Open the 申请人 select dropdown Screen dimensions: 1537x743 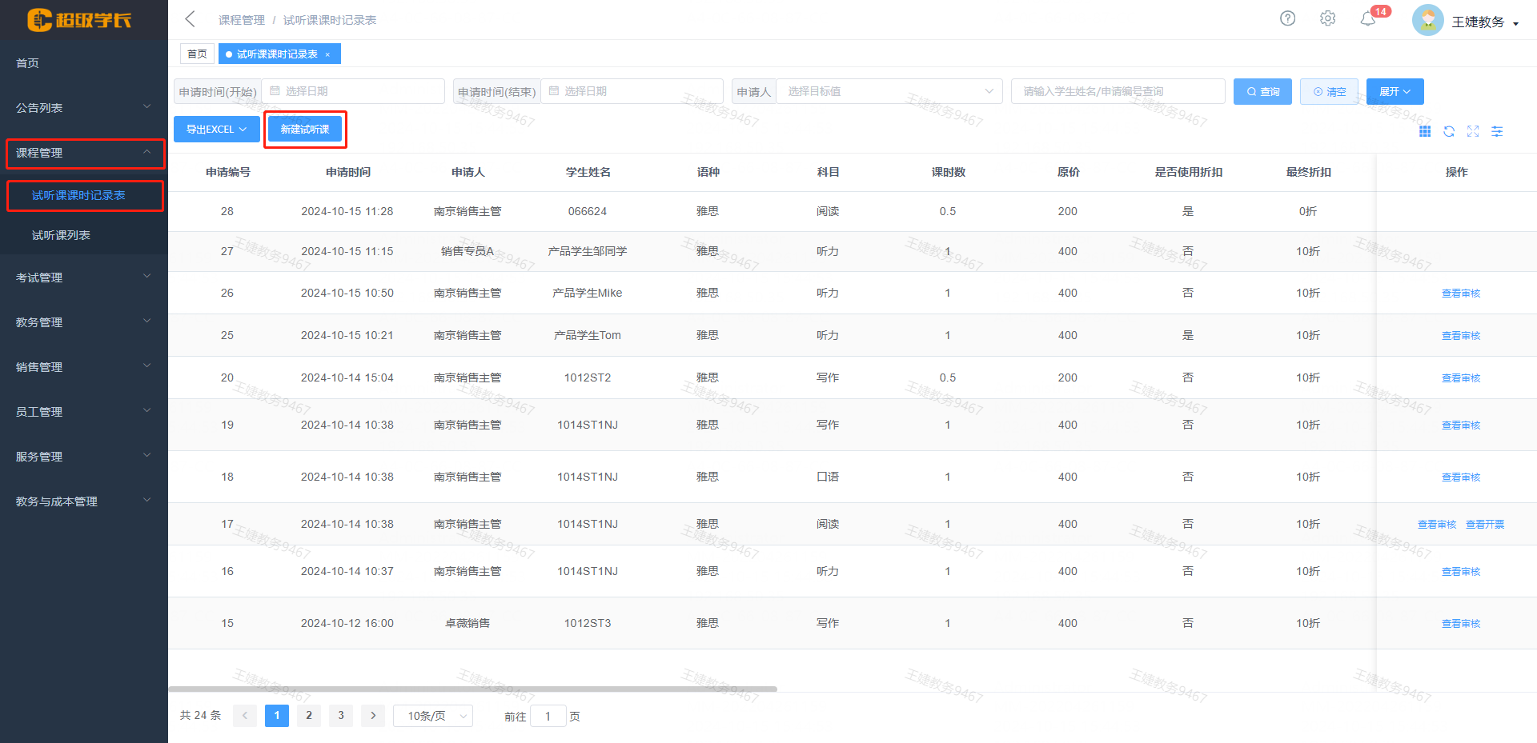[x=889, y=91]
